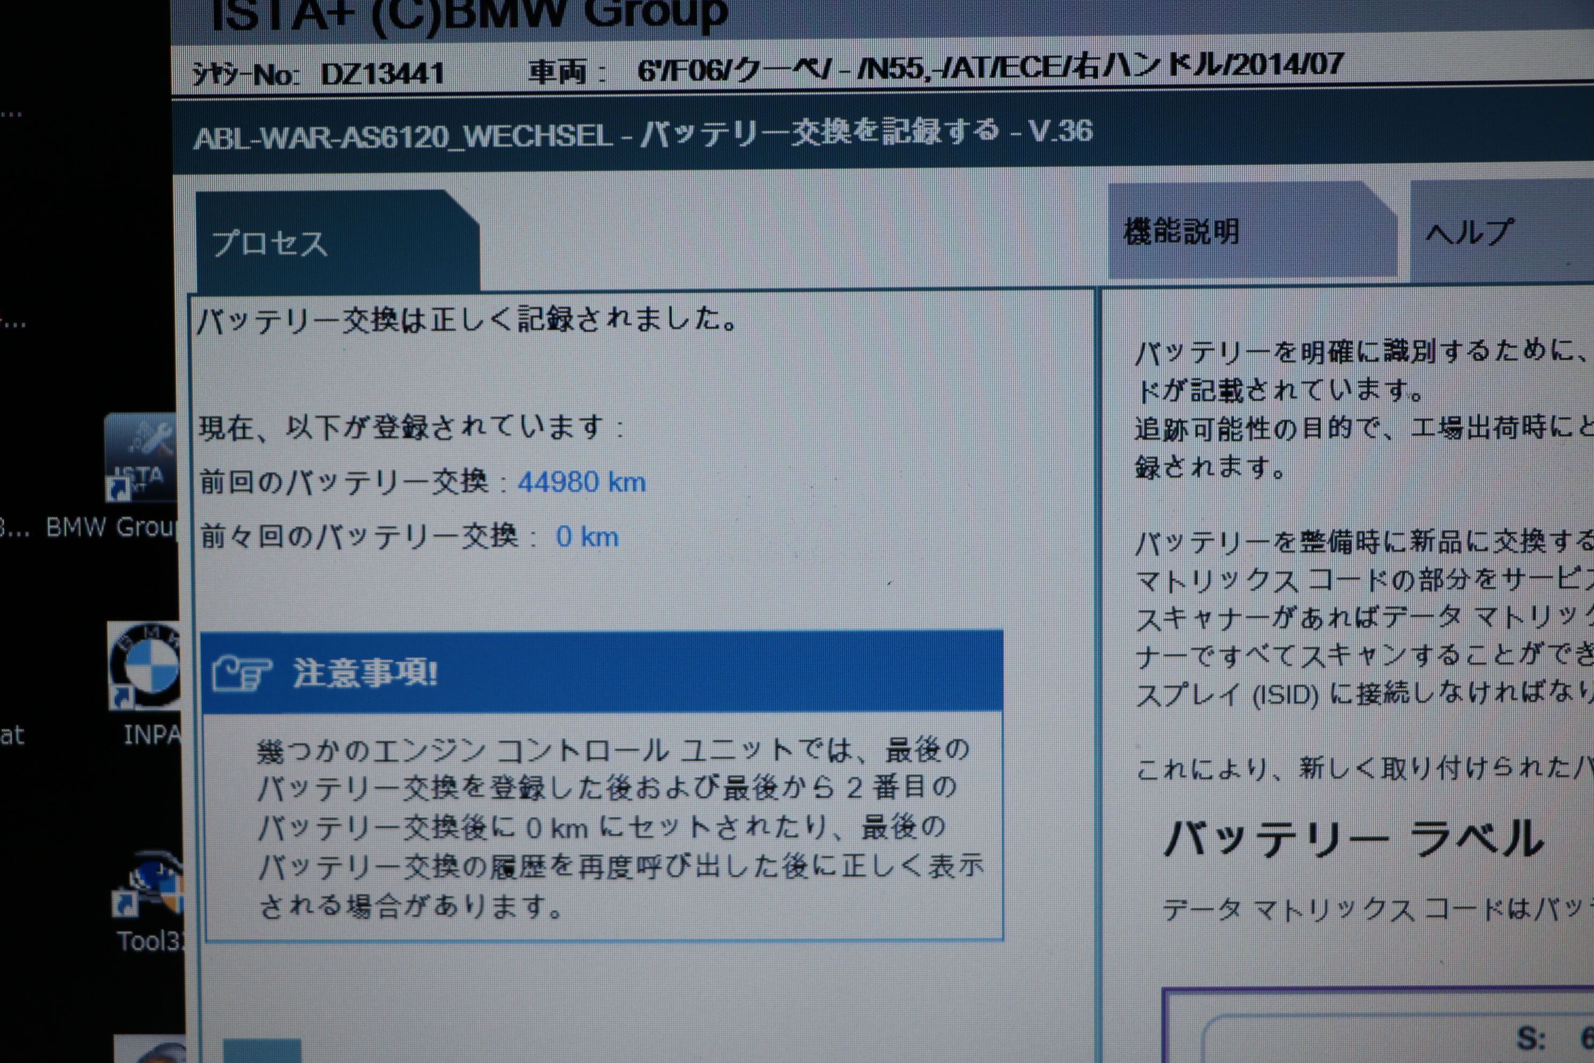Click the バッテリー ラベル heading
The width and height of the screenshot is (1594, 1063).
pyautogui.click(x=1353, y=839)
